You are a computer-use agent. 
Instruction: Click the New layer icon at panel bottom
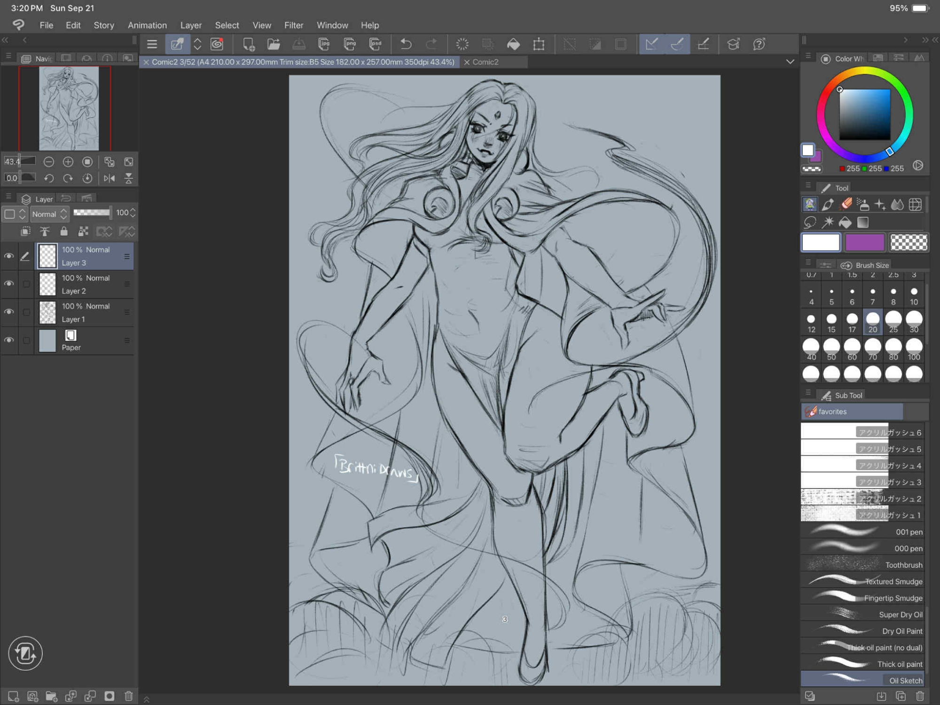coord(13,696)
